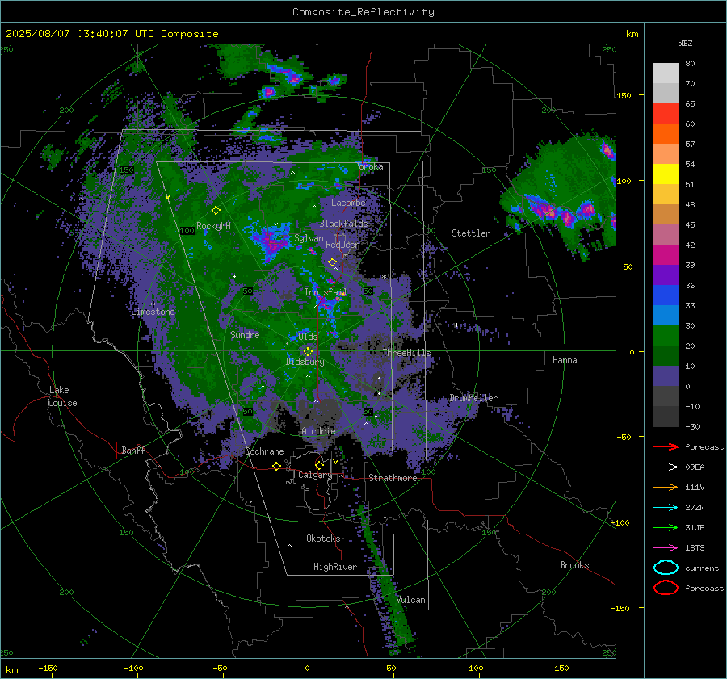Click the red cross marker at Banff
Viewport: 727px width, 679px height.
pyautogui.click(x=115, y=451)
